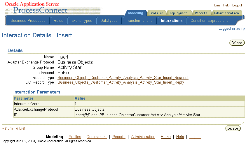This screenshot has width=246, height=143.
Task: Click the footer Profiles link
Action: (75, 137)
